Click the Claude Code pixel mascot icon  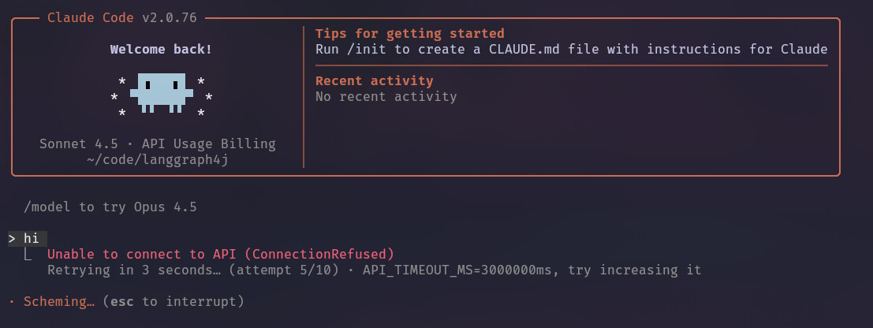coord(162,92)
